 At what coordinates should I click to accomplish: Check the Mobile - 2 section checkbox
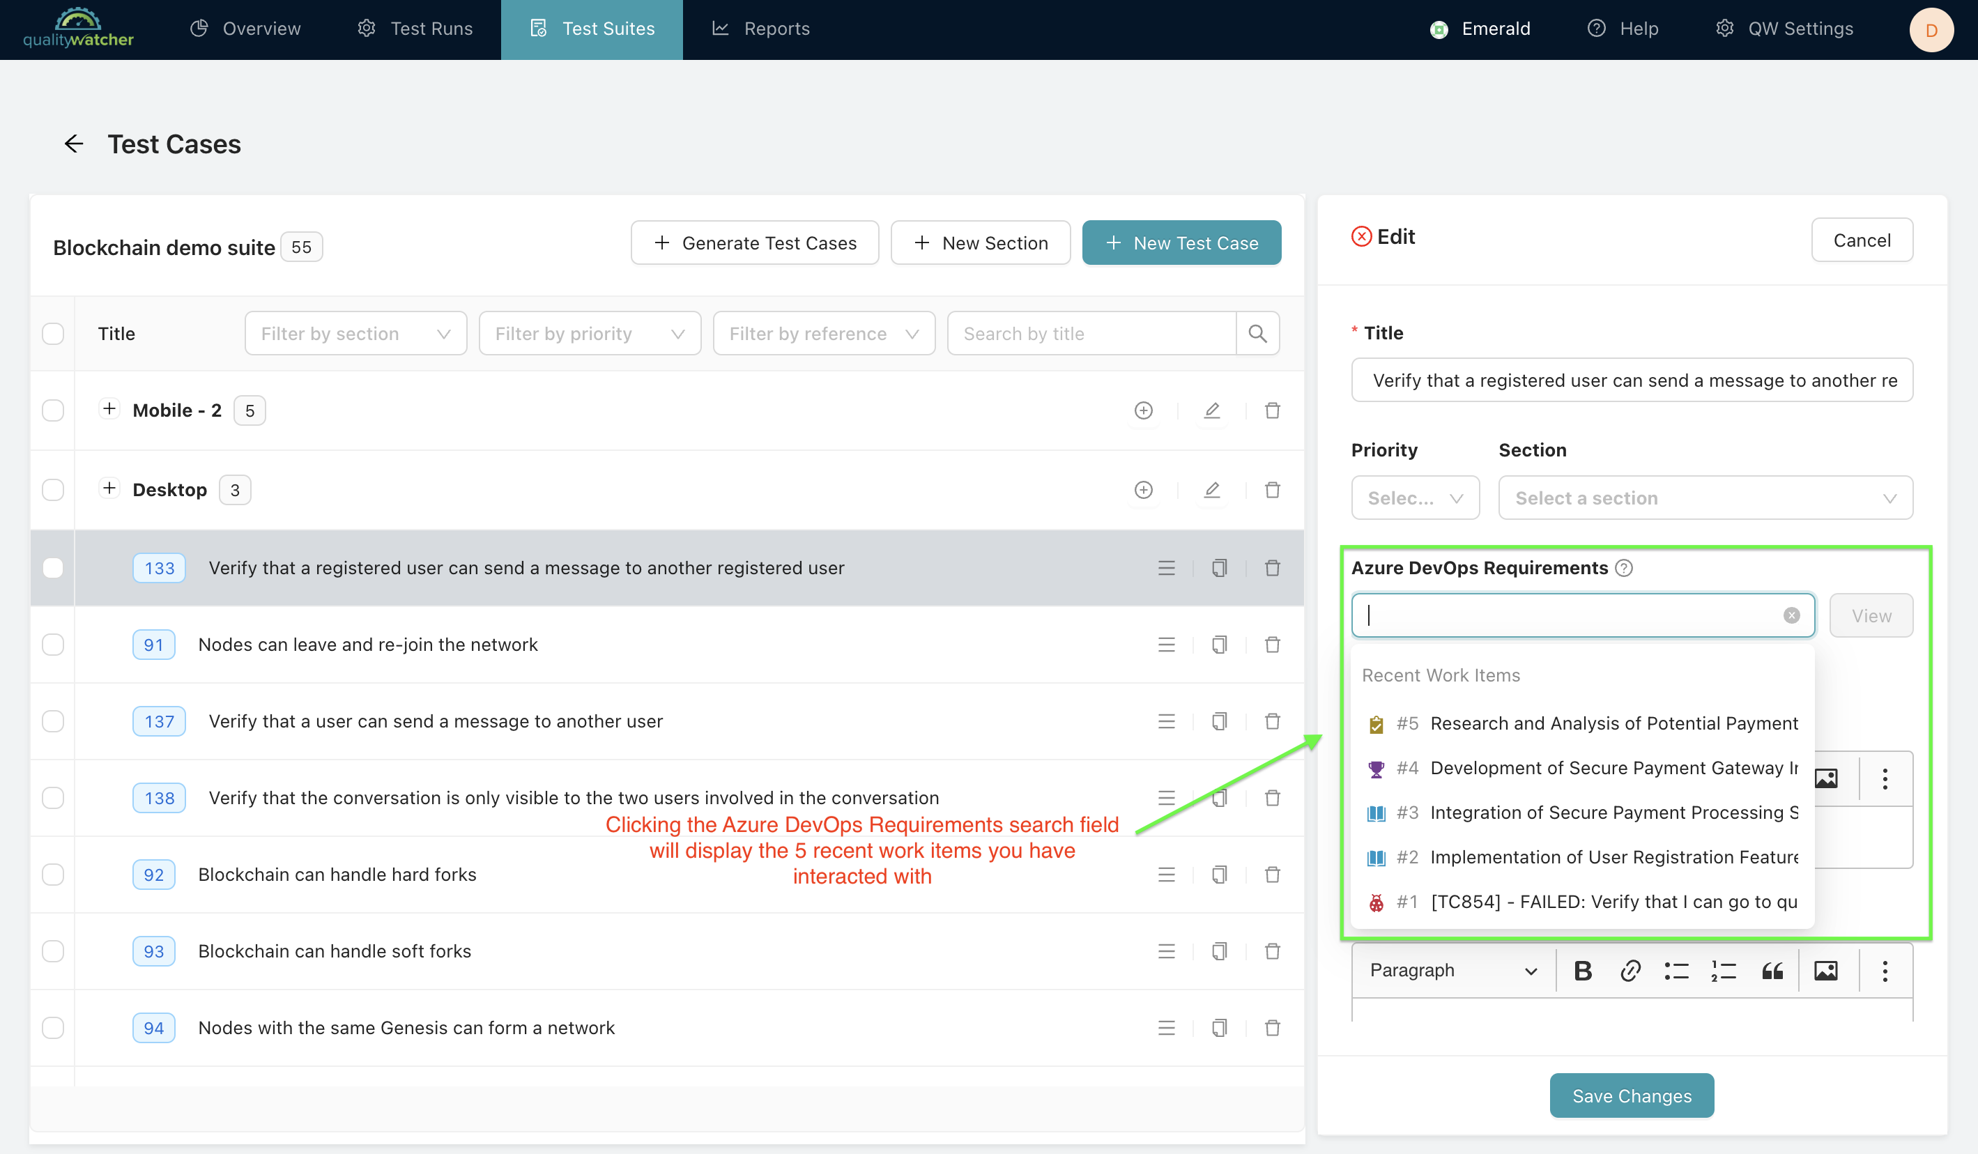tap(52, 410)
